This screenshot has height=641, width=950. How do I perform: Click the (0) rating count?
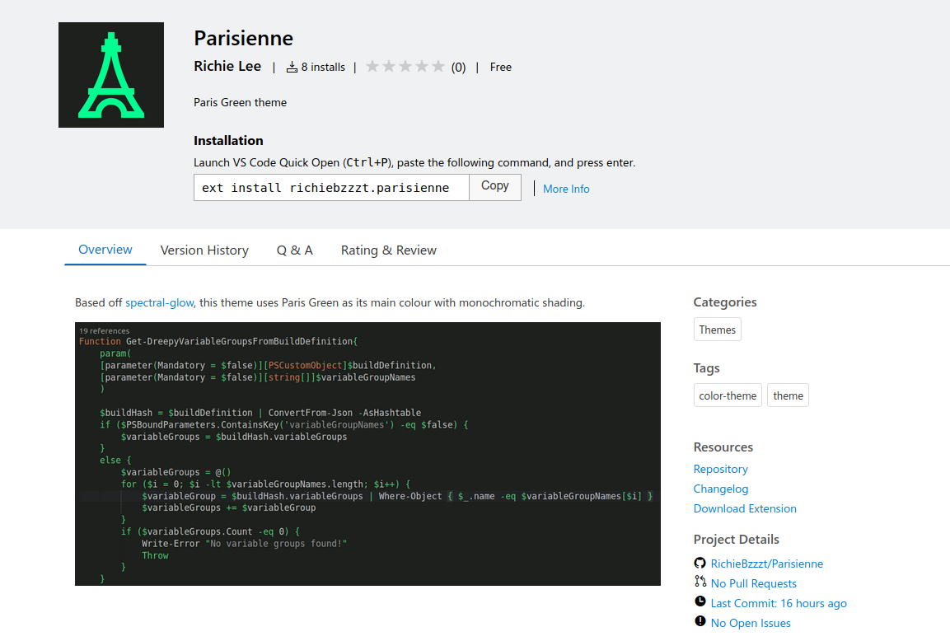tap(458, 68)
